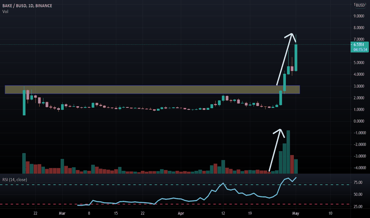Viewport: 370px width, 218px height.
Task: Click the -2.0000 price axis label
Action: (359, 144)
